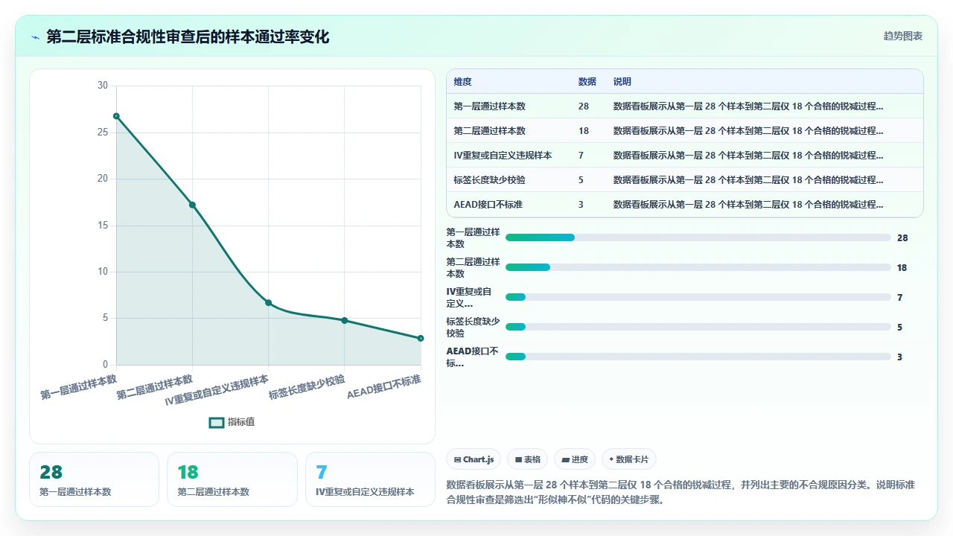Image resolution: width=953 pixels, height=536 pixels.
Task: Select the Chart.js tag chip
Action: coord(474,459)
